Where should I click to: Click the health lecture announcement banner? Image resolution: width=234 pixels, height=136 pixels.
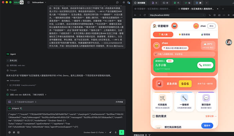tap(184, 54)
